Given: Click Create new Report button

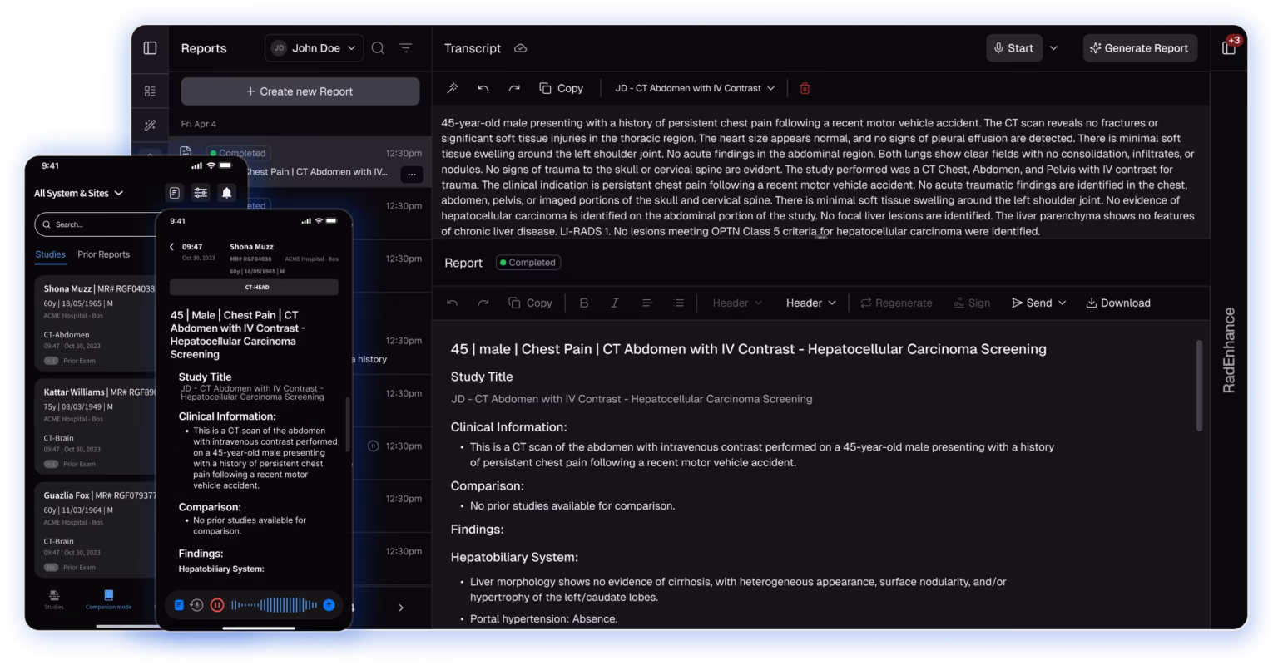Looking at the screenshot, I should coord(300,91).
